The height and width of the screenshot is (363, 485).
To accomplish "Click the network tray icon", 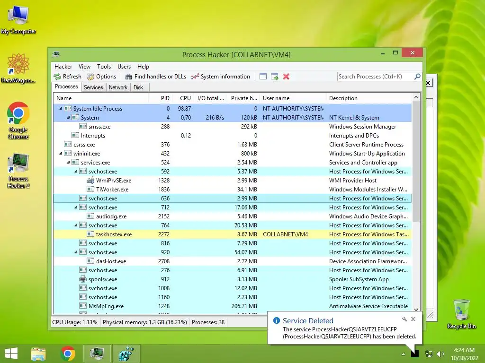I will [x=429, y=354].
